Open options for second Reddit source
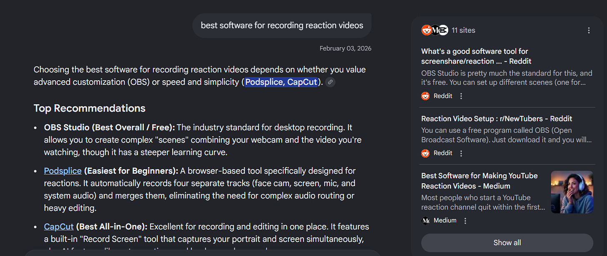The width and height of the screenshot is (607, 256). (461, 153)
